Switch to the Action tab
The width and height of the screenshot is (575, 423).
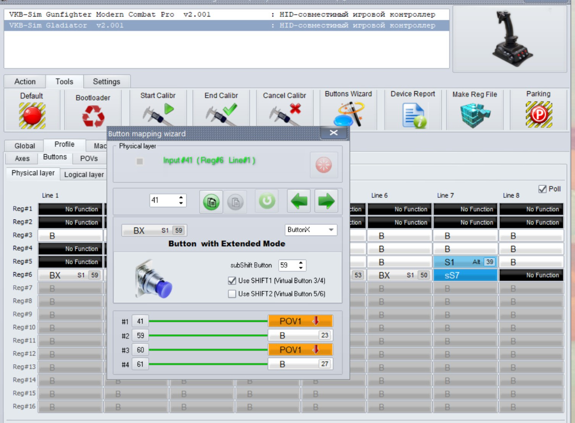click(25, 82)
